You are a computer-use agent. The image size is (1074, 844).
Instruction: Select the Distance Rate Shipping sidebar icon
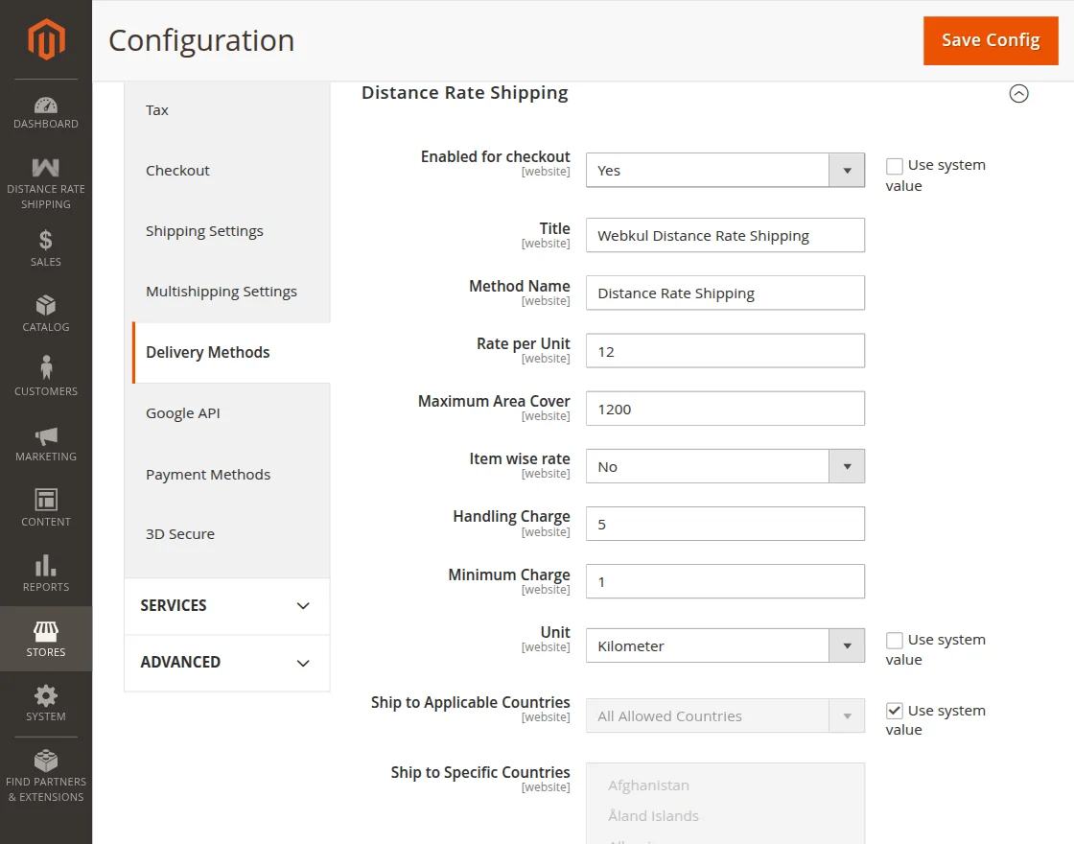point(45,177)
